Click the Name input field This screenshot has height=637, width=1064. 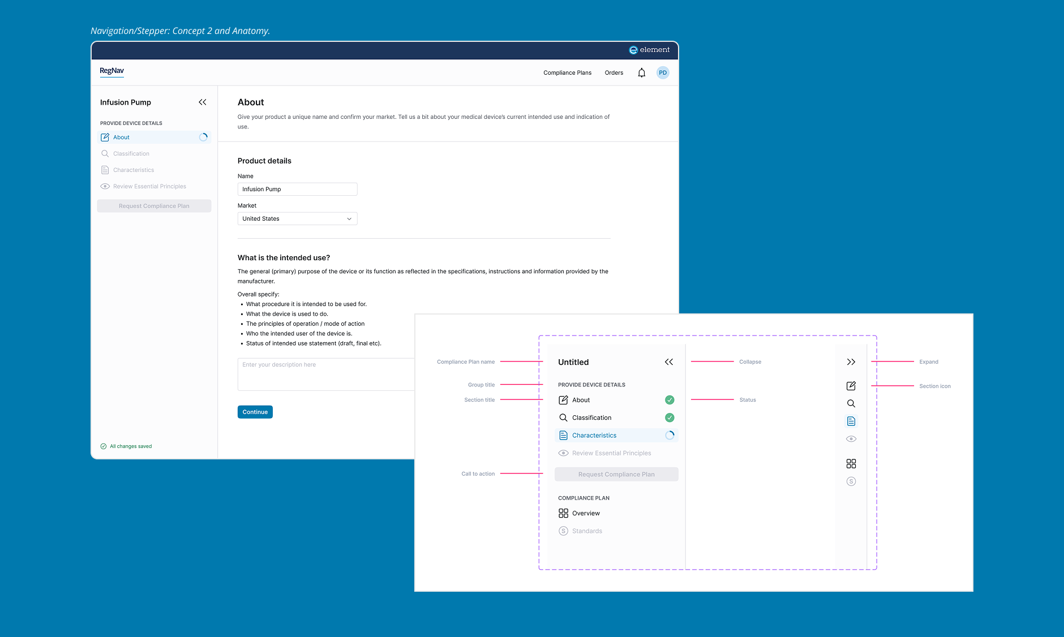tap(297, 190)
